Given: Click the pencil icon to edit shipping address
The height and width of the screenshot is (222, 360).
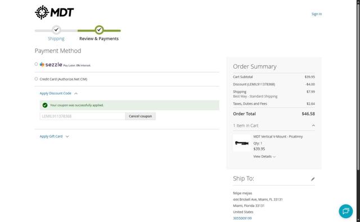Looking at the screenshot, I should [313, 179].
